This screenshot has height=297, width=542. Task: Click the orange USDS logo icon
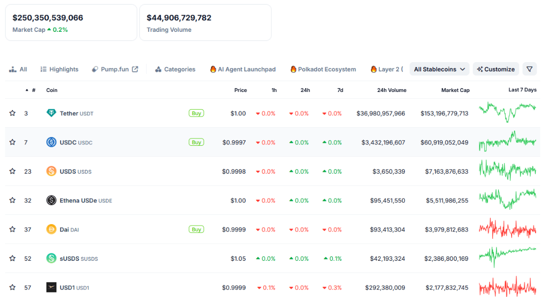51,171
